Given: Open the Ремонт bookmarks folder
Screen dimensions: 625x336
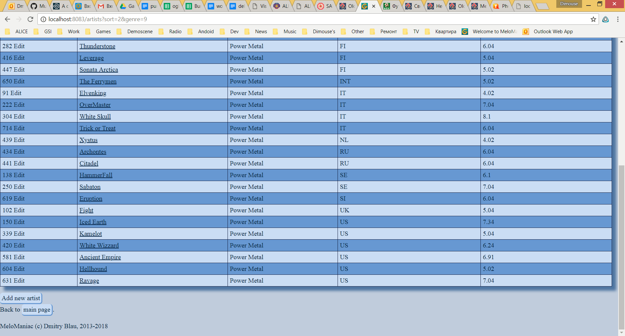Looking at the screenshot, I should coord(383,32).
